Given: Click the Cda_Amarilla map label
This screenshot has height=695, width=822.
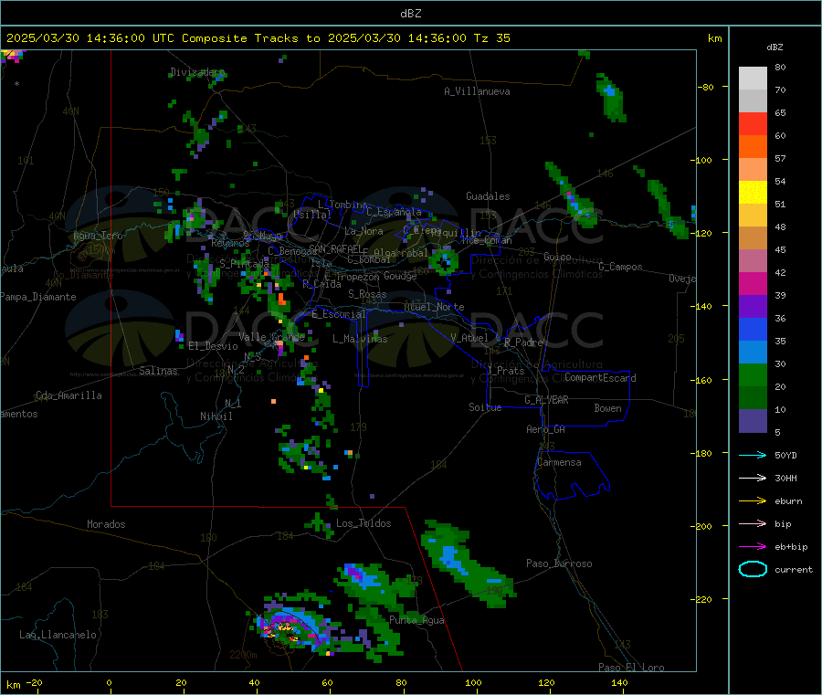Looking at the screenshot, I should (68, 395).
